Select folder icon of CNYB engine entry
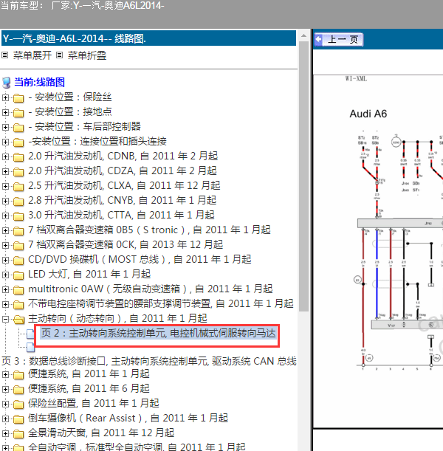The height and width of the screenshot is (451, 443). pos(18,202)
